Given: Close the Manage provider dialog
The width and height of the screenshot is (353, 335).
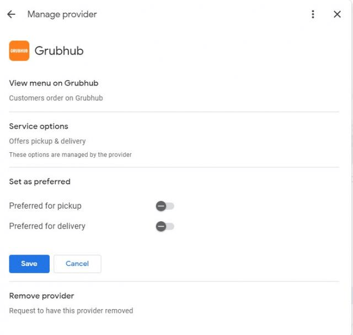Looking at the screenshot, I should tap(337, 14).
